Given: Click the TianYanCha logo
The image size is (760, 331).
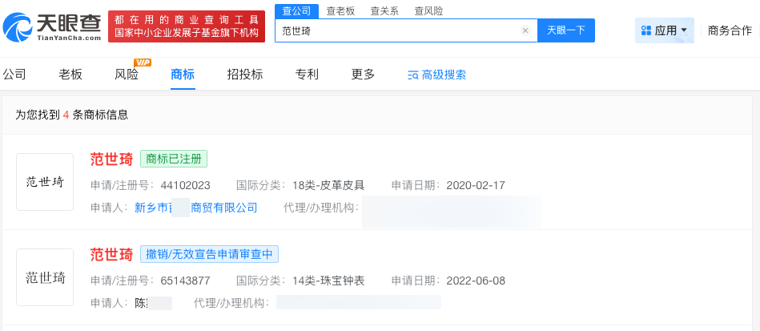Looking at the screenshot, I should coord(52,27).
